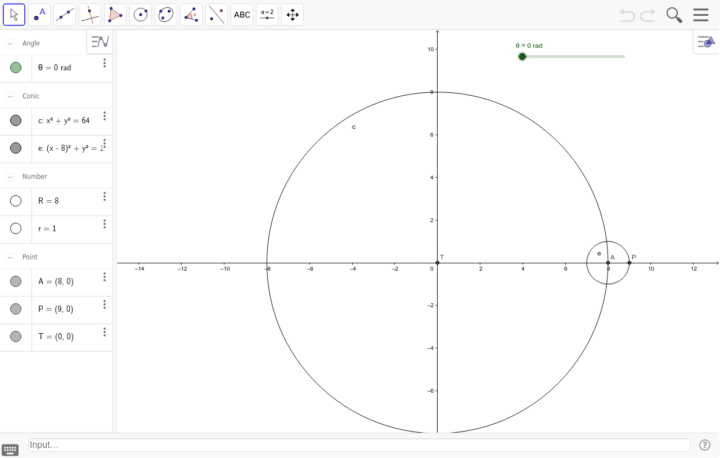
Task: Open the Algebra view style bar
Action: tap(100, 42)
